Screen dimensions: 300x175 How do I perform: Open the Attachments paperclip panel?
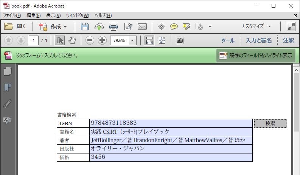pos(8,104)
